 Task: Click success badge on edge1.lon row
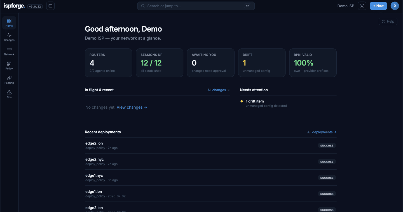[x=327, y=194]
